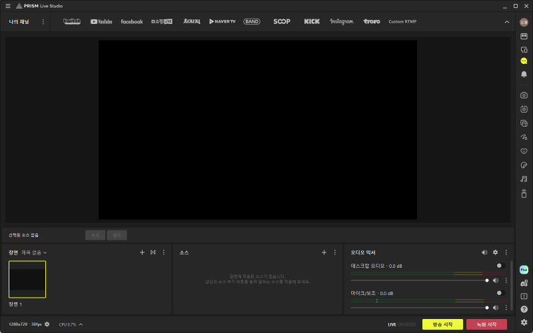Open the PRISM Plus badge

click(524, 270)
